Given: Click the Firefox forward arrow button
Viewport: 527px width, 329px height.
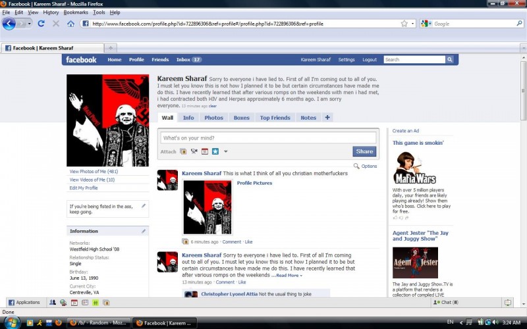Looking at the screenshot, I should point(22,24).
